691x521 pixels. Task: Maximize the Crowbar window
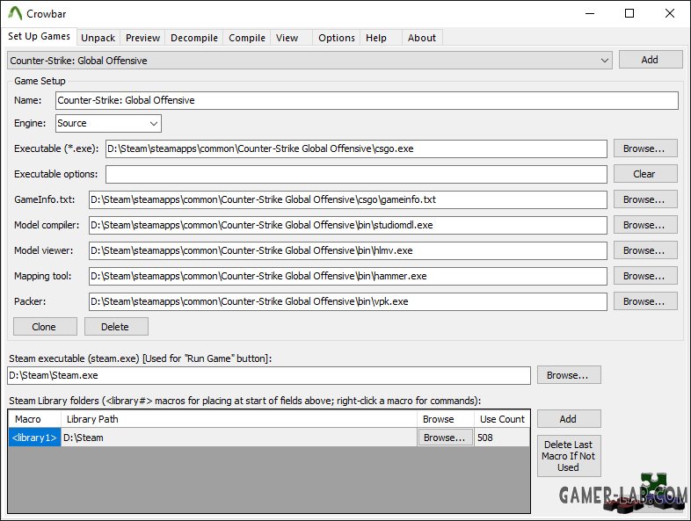click(x=629, y=14)
